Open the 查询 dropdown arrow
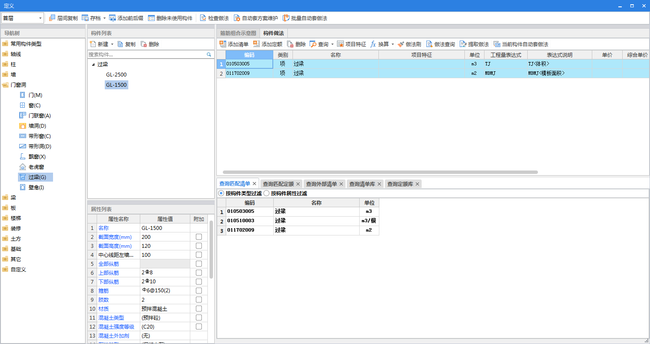 [332, 44]
